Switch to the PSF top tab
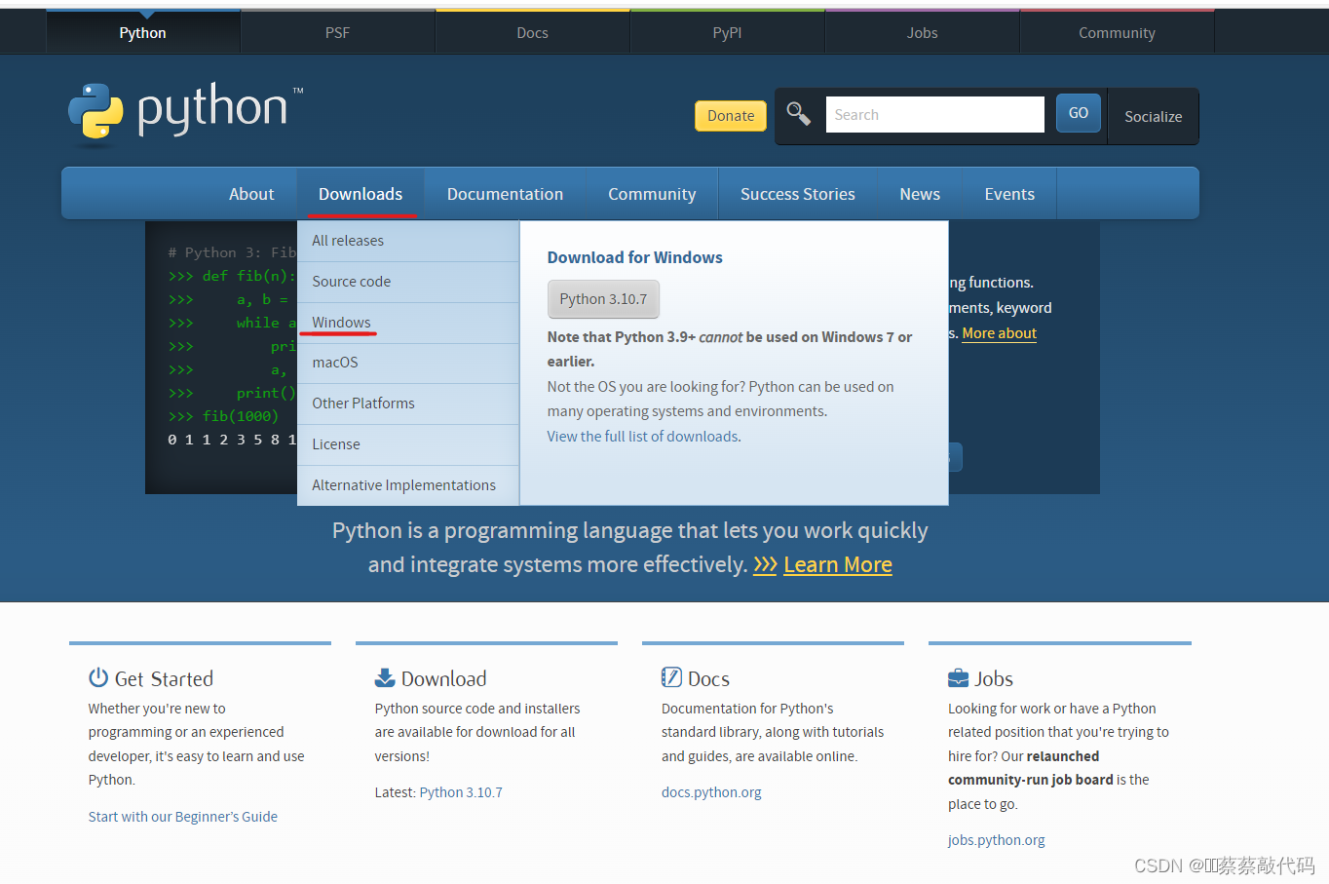This screenshot has height=884, width=1329. (x=338, y=33)
